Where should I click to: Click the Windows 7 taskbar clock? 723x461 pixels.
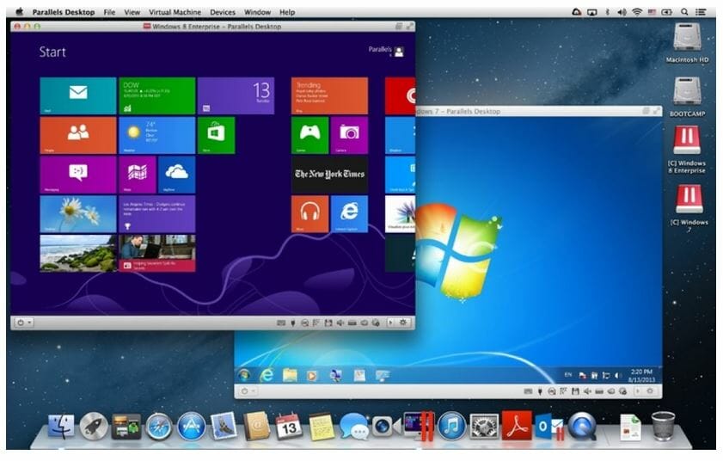click(641, 375)
